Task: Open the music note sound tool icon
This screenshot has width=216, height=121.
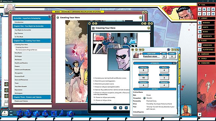Action: click(209, 14)
